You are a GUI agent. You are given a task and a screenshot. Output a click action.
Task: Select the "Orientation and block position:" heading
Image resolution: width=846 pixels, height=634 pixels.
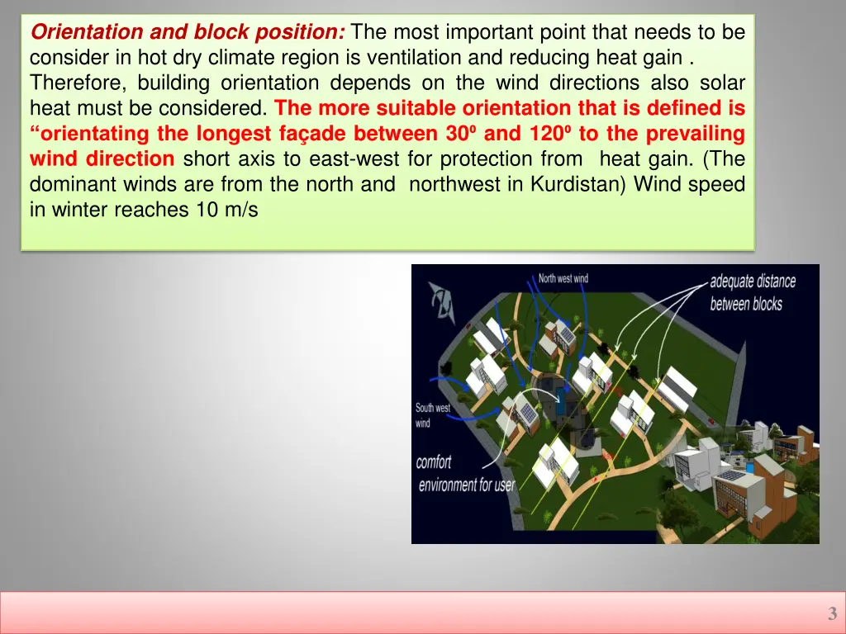(188, 33)
